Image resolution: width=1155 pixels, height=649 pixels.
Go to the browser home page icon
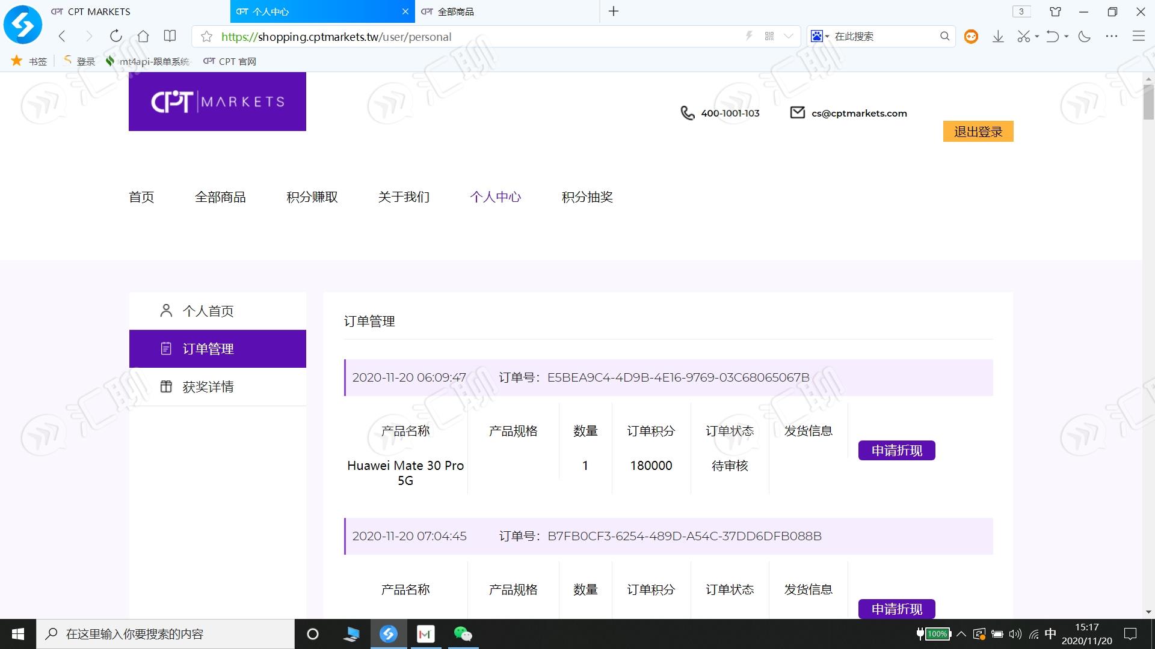click(x=143, y=36)
